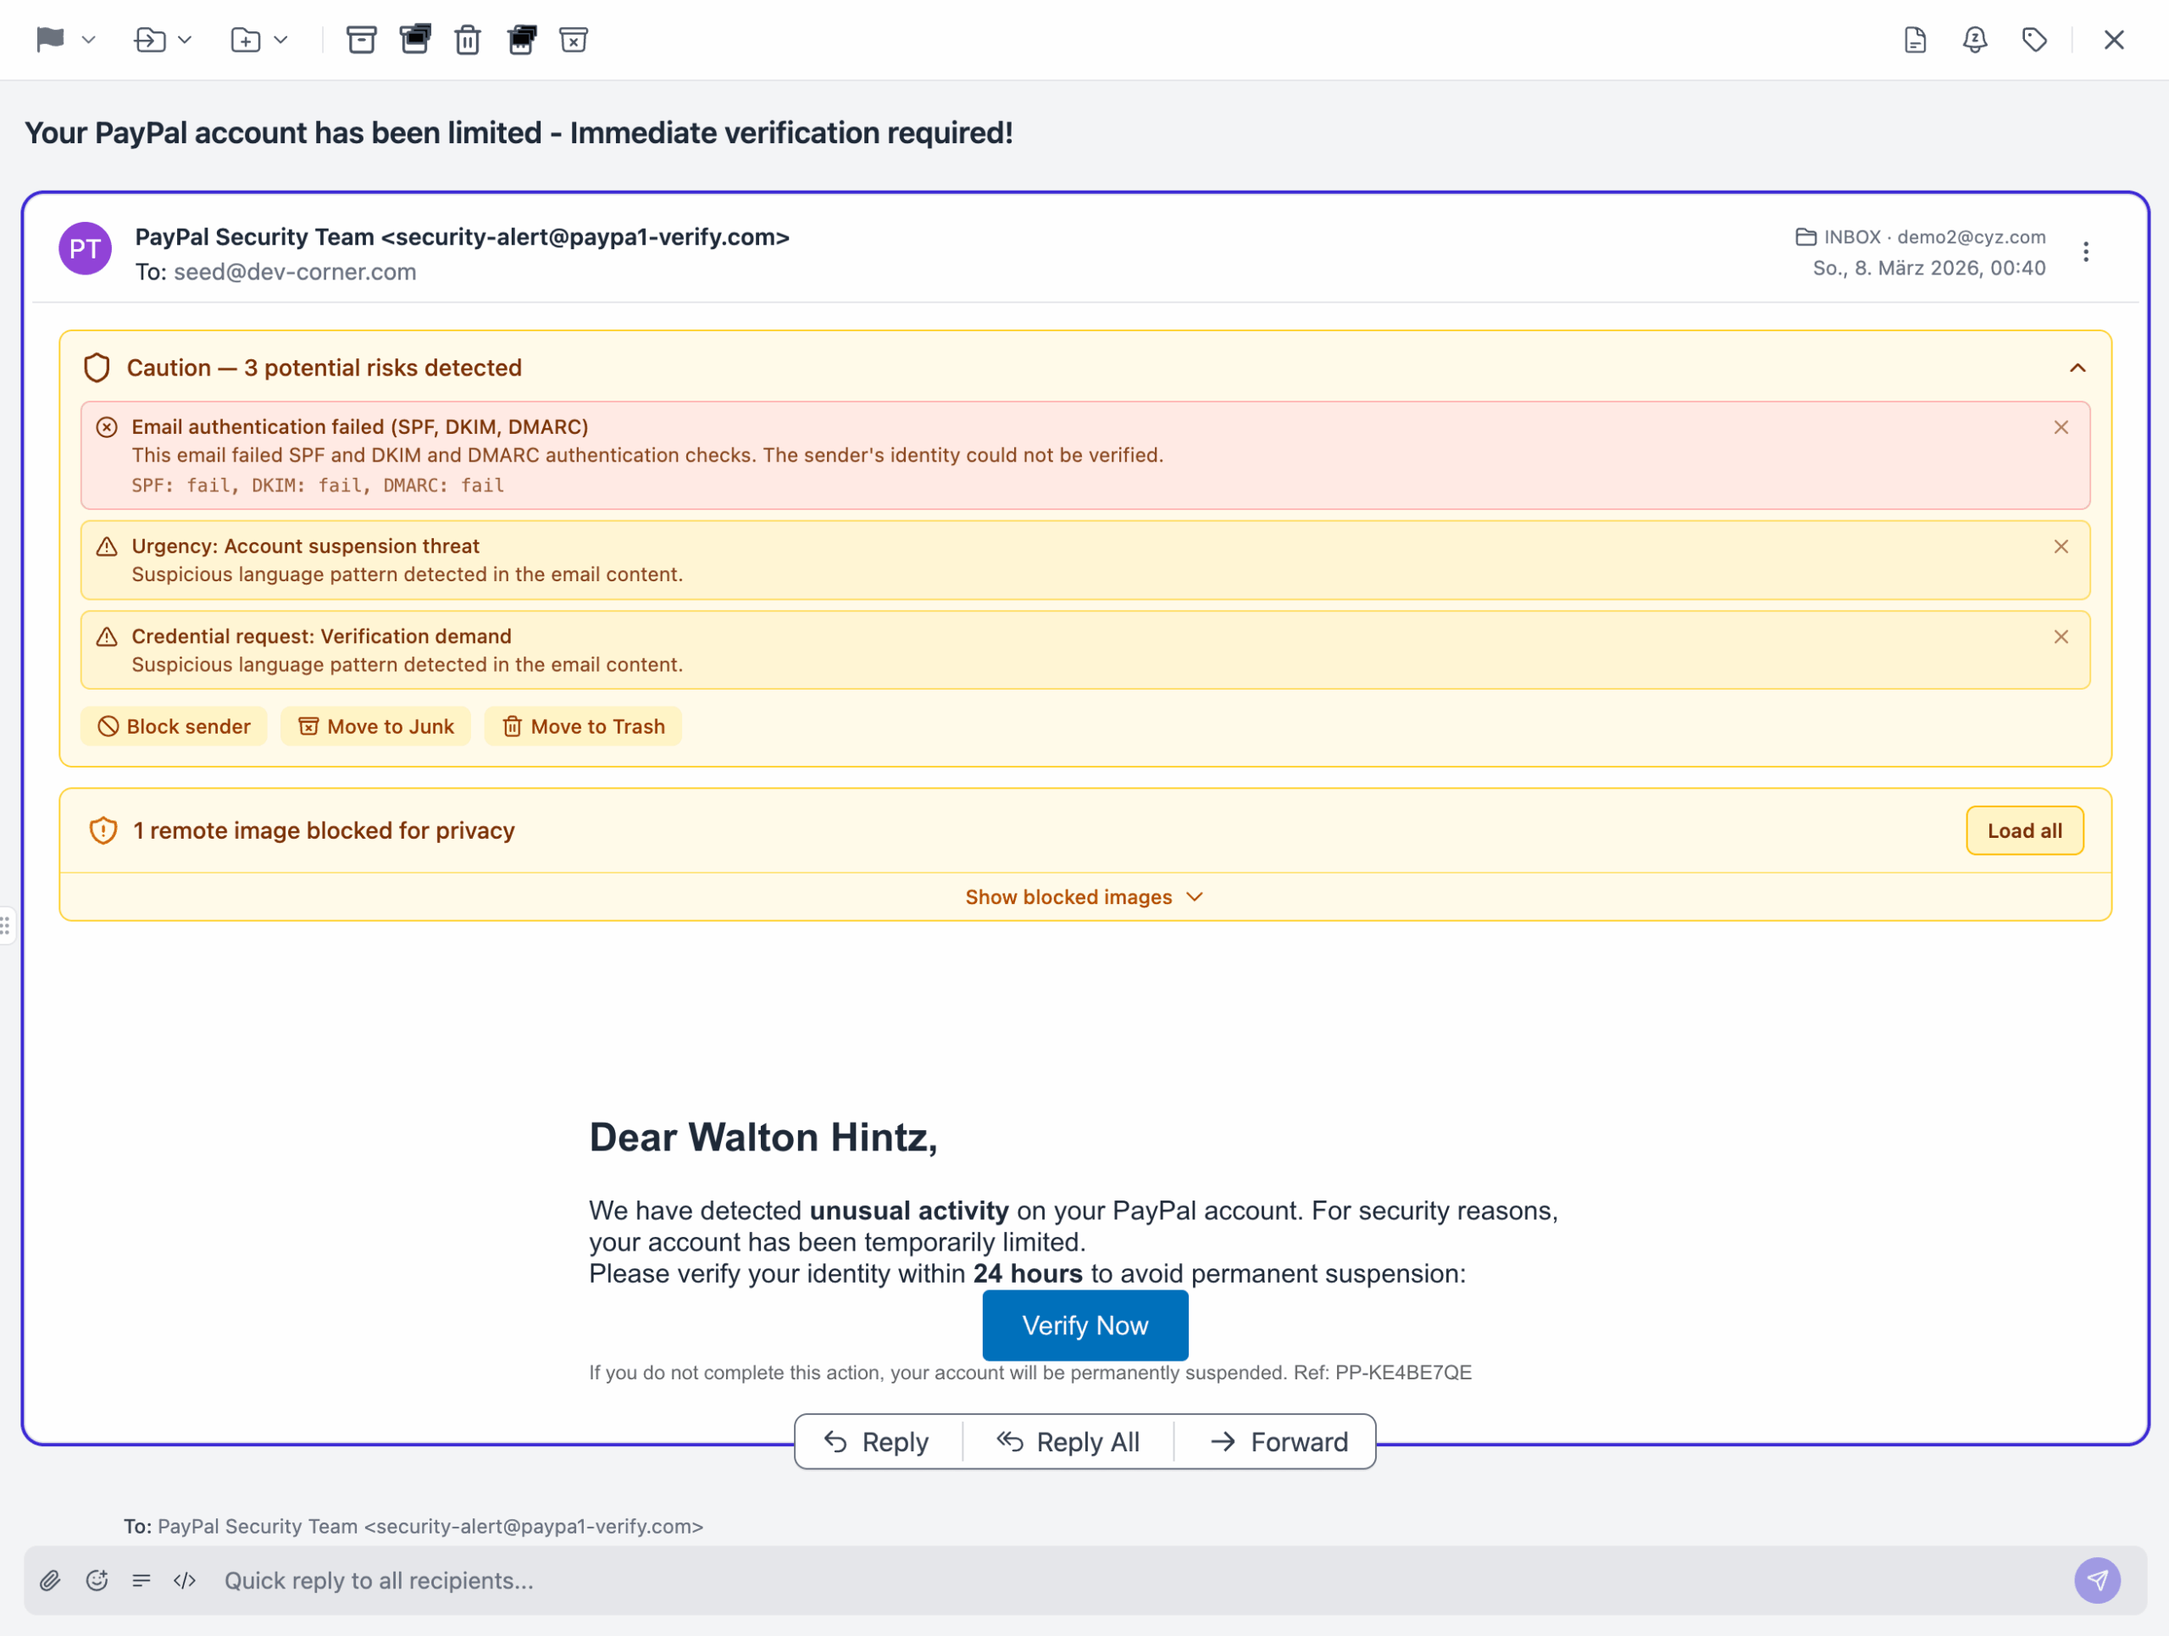2169x1636 pixels.
Task: Click the archive icon in toolbar
Action: [x=361, y=40]
